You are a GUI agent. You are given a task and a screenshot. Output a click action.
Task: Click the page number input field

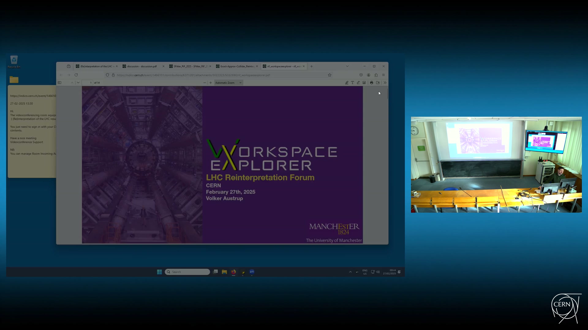(87, 82)
